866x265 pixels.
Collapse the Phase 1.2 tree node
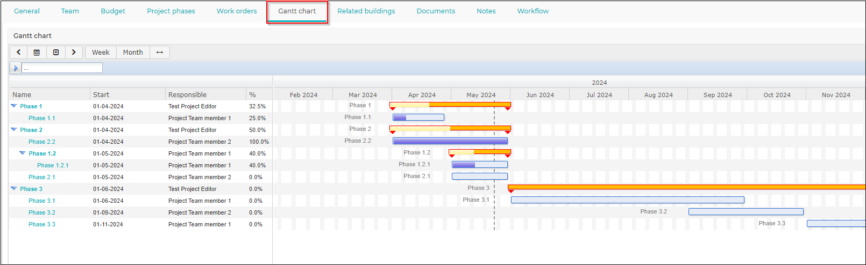click(23, 153)
